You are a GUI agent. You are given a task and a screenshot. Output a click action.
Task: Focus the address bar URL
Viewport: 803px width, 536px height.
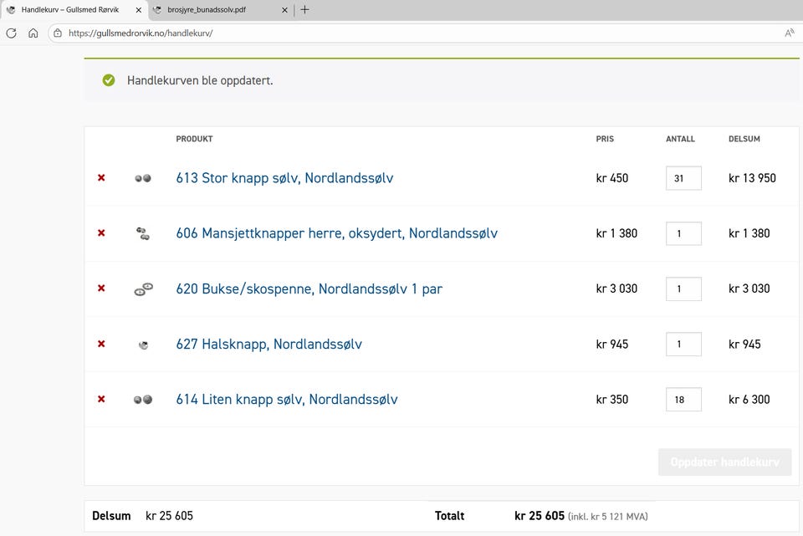[141, 33]
